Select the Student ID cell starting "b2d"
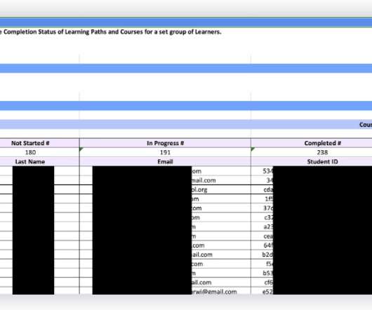 pyautogui.click(x=312, y=255)
